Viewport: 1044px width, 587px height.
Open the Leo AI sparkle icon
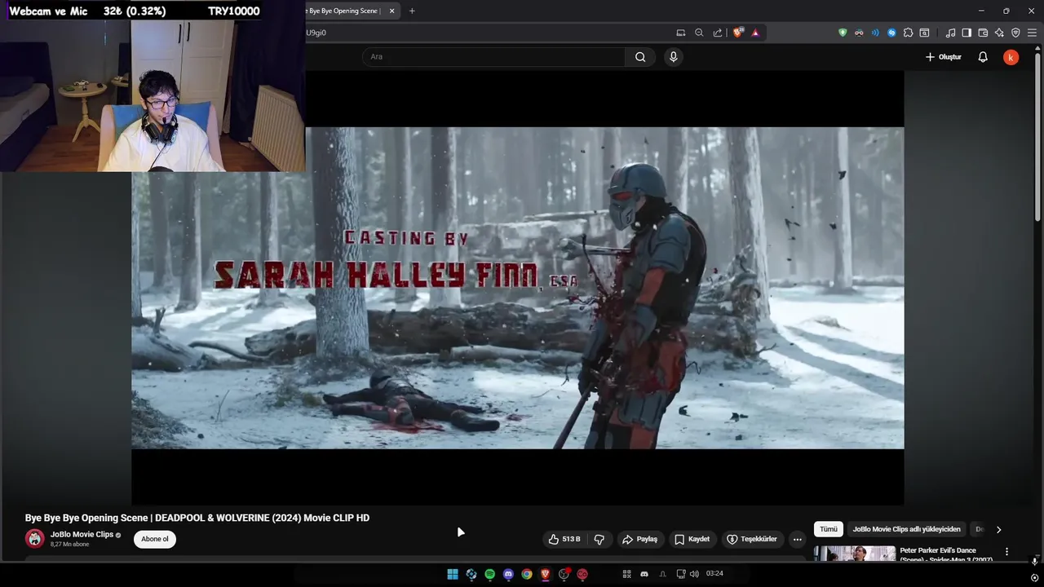[x=999, y=33]
